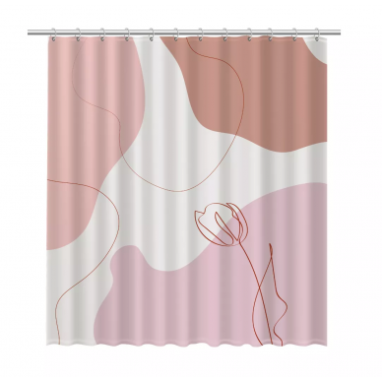This screenshot has height=382, width=382.
Task: Click the middle hook ring on the rod
Action: pyautogui.click(x=176, y=34)
